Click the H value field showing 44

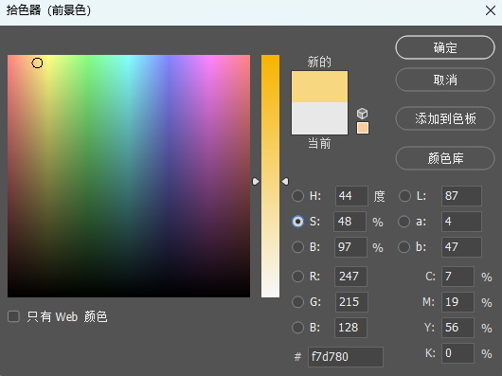[x=351, y=196]
